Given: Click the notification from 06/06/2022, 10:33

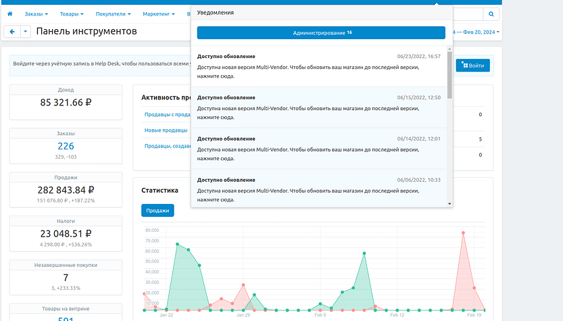Looking at the screenshot, I should pos(318,189).
